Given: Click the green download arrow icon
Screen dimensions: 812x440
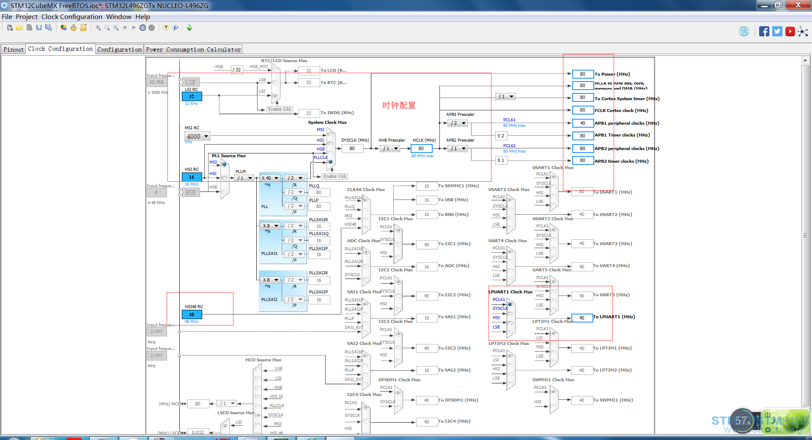Looking at the screenshot, I should tap(189, 28).
